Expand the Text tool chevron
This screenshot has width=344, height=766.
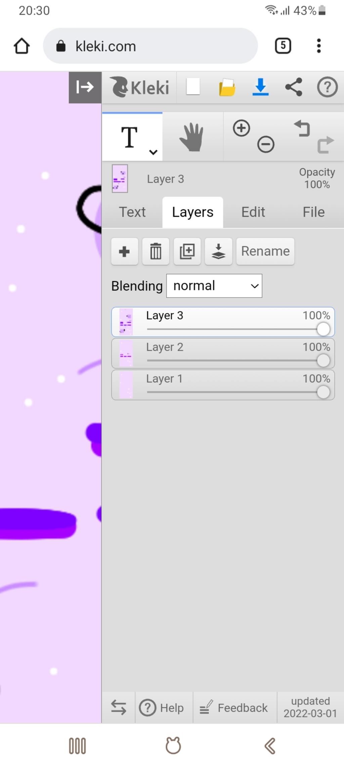153,152
